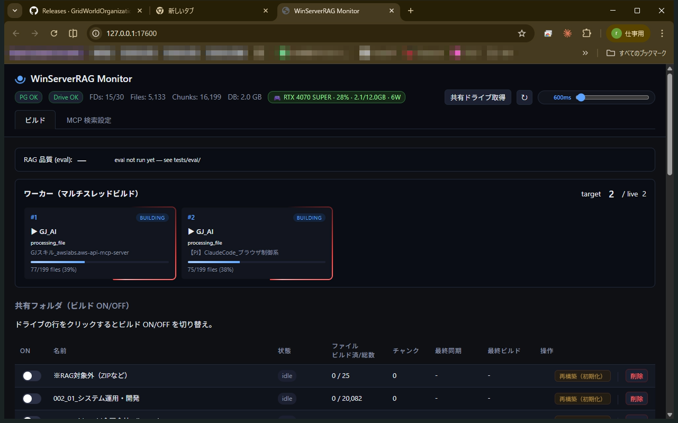This screenshot has height=423, width=678.
Task: Select the MCP 検索設定 tab
Action: coord(89,120)
